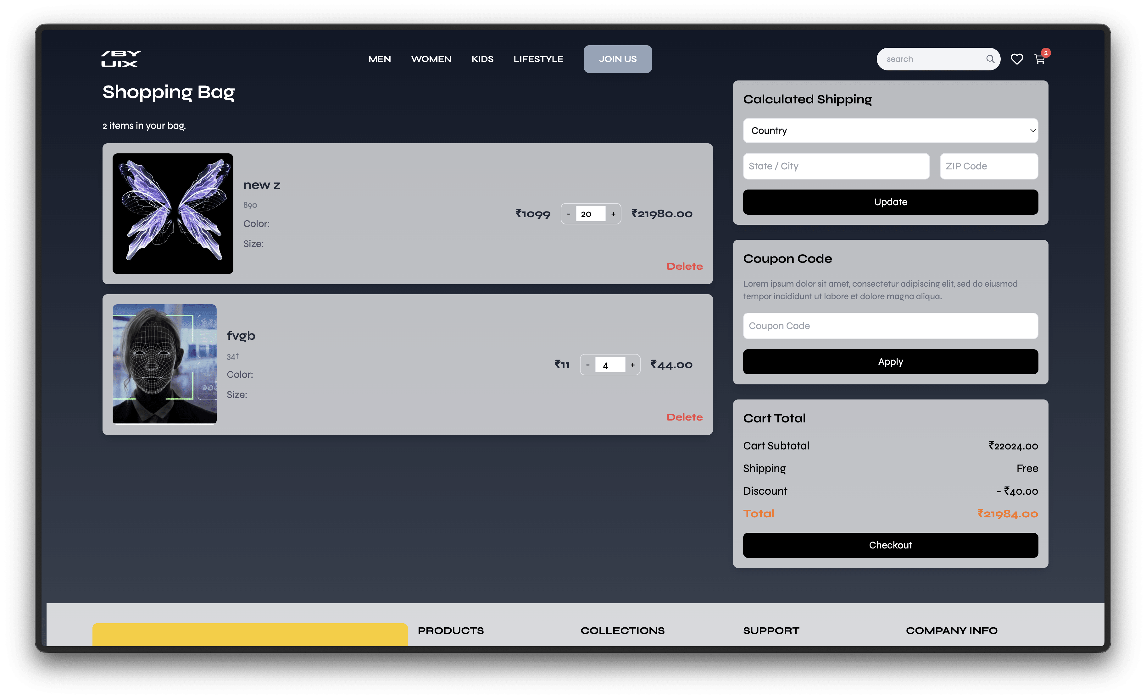Viewport: 1146px width, 699px height.
Task: Click the ₹21980.00 line total
Action: tap(662, 214)
